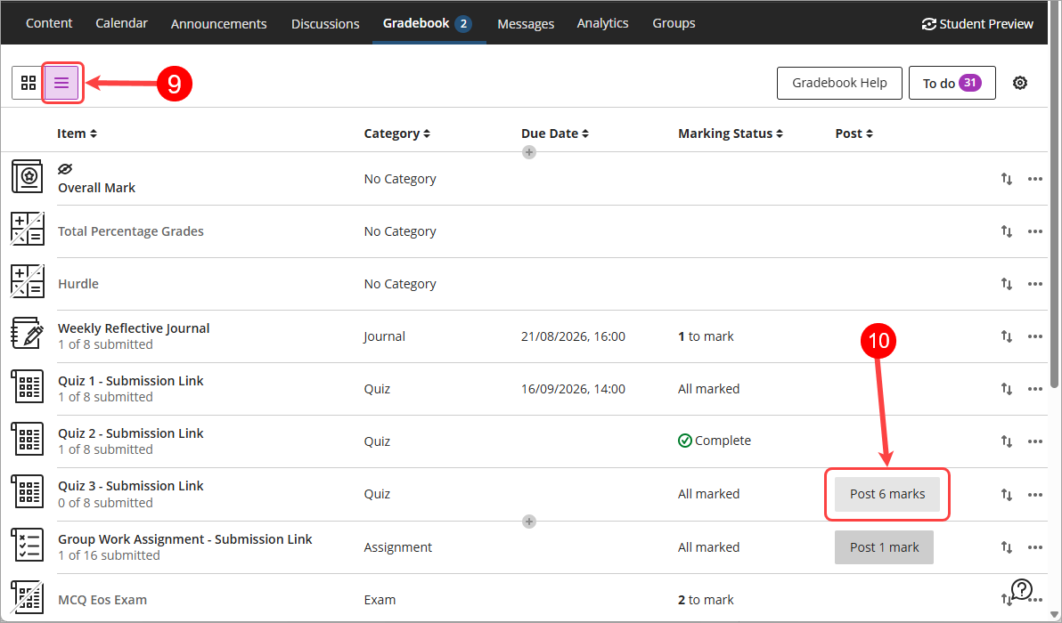The width and height of the screenshot is (1062, 623).
Task: Sort by Category column
Action: (x=396, y=133)
